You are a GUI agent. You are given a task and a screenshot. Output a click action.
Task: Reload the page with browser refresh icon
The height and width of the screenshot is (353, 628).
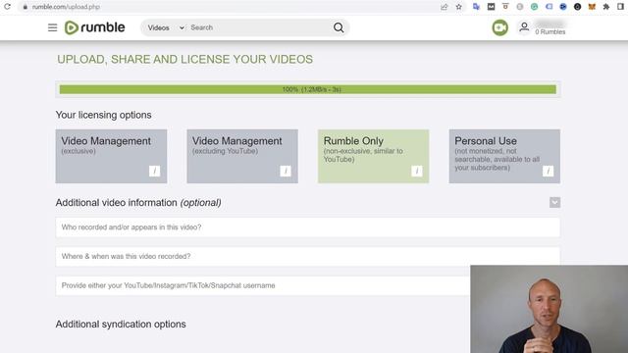pyautogui.click(x=7, y=7)
